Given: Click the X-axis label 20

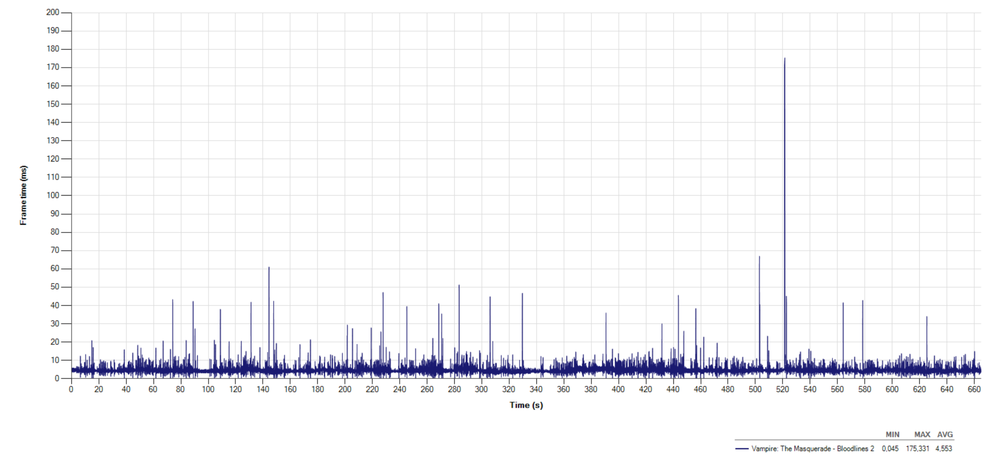Looking at the screenshot, I should pyautogui.click(x=98, y=389).
